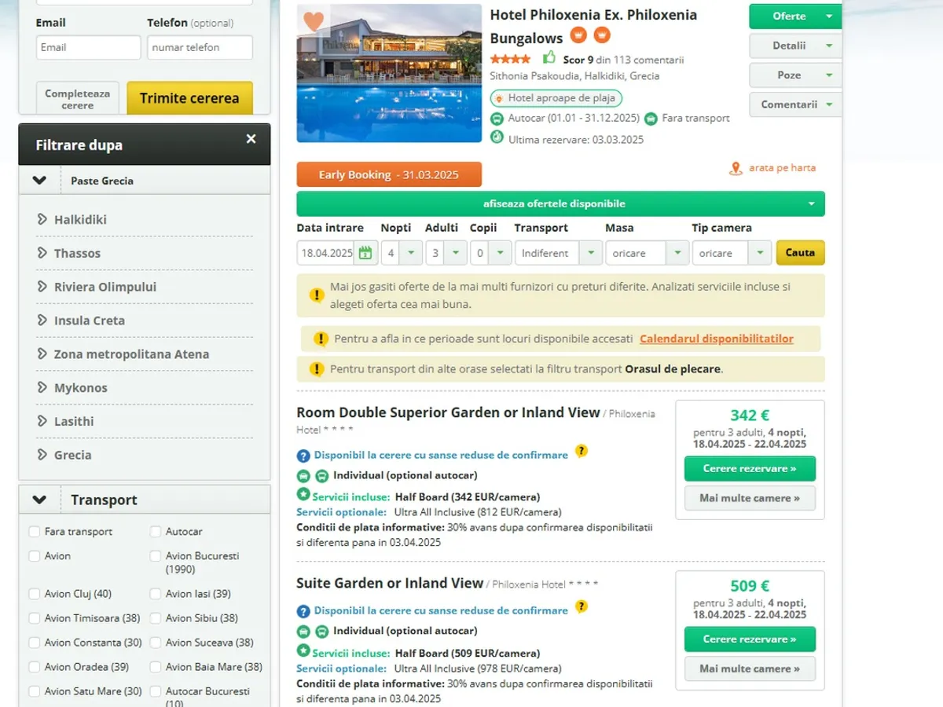Tick the Autocar transport checkbox
943x707 pixels.
click(156, 532)
